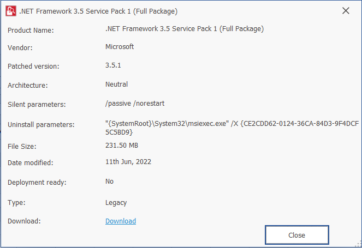Open the blue Download link
This screenshot has height=248, width=362.
[121, 221]
